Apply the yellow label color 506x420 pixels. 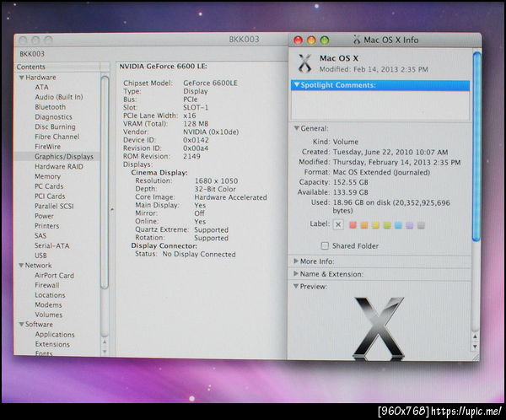[375, 224]
